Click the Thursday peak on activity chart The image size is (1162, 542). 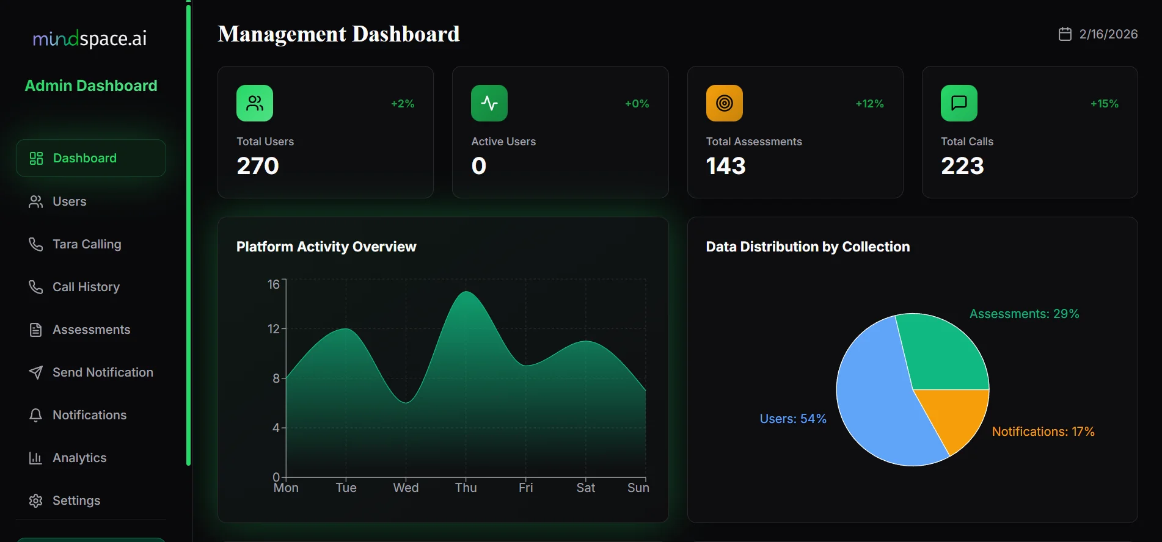[x=466, y=292]
